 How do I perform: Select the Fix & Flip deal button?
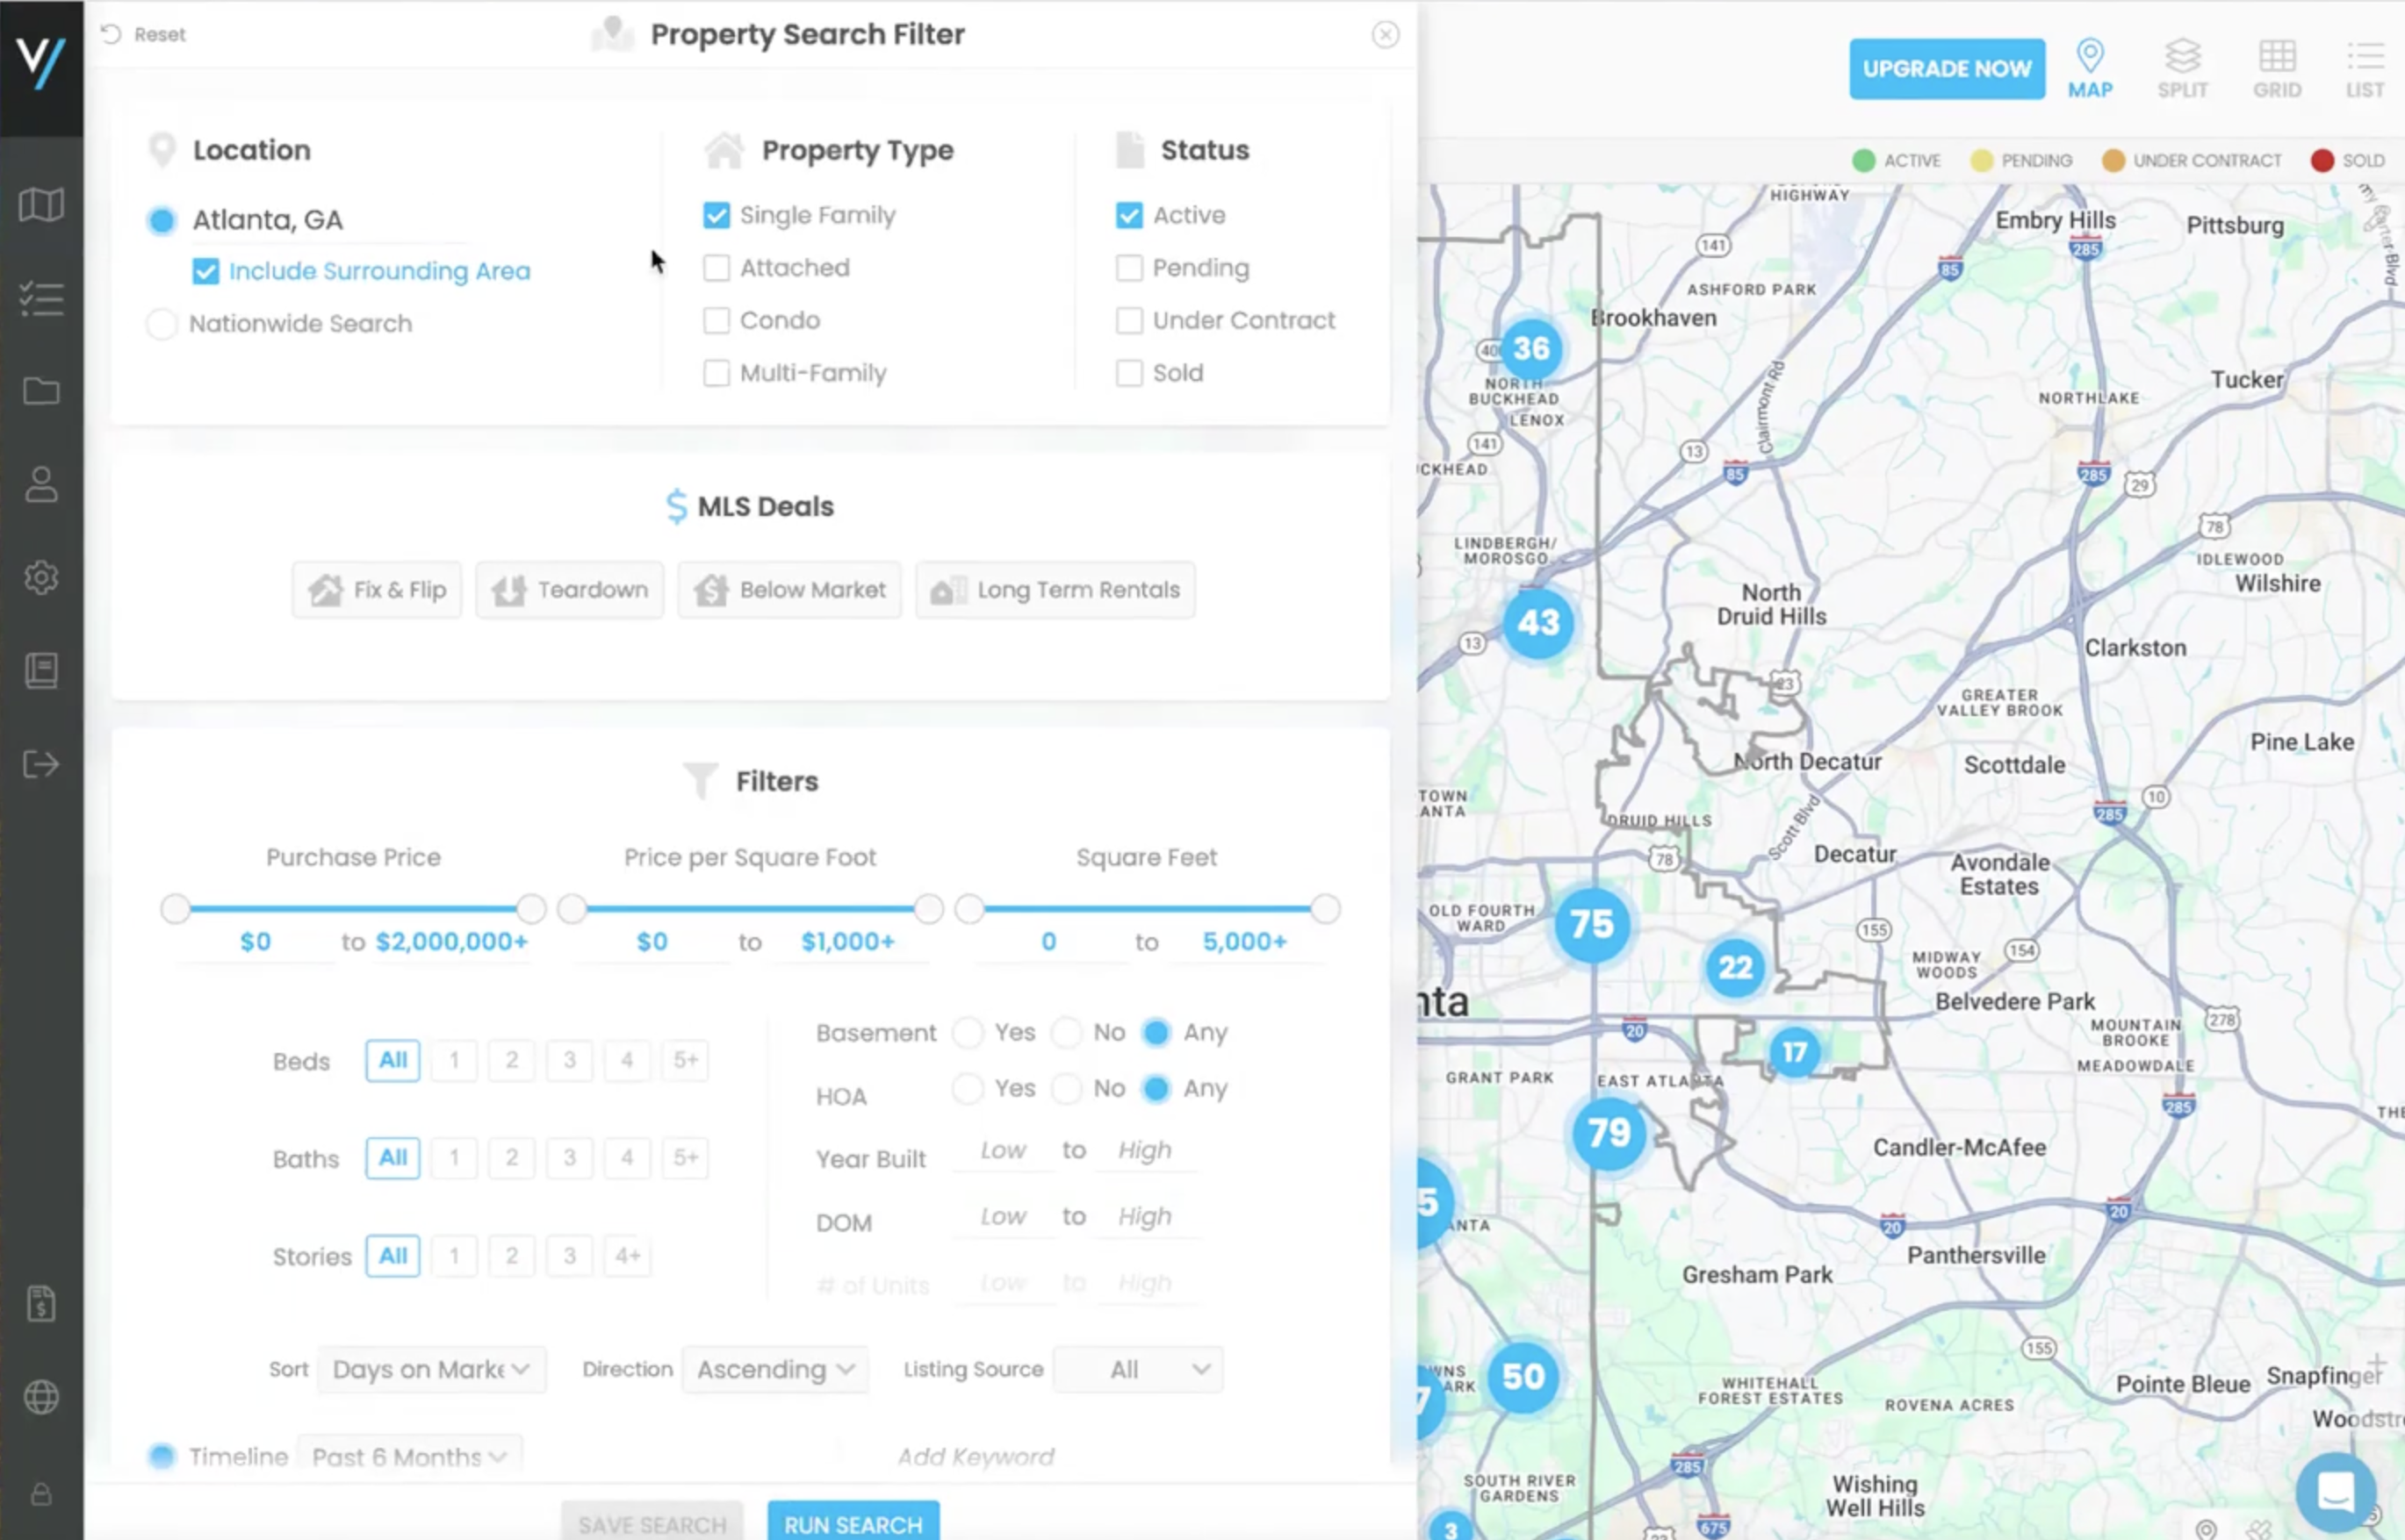click(378, 590)
